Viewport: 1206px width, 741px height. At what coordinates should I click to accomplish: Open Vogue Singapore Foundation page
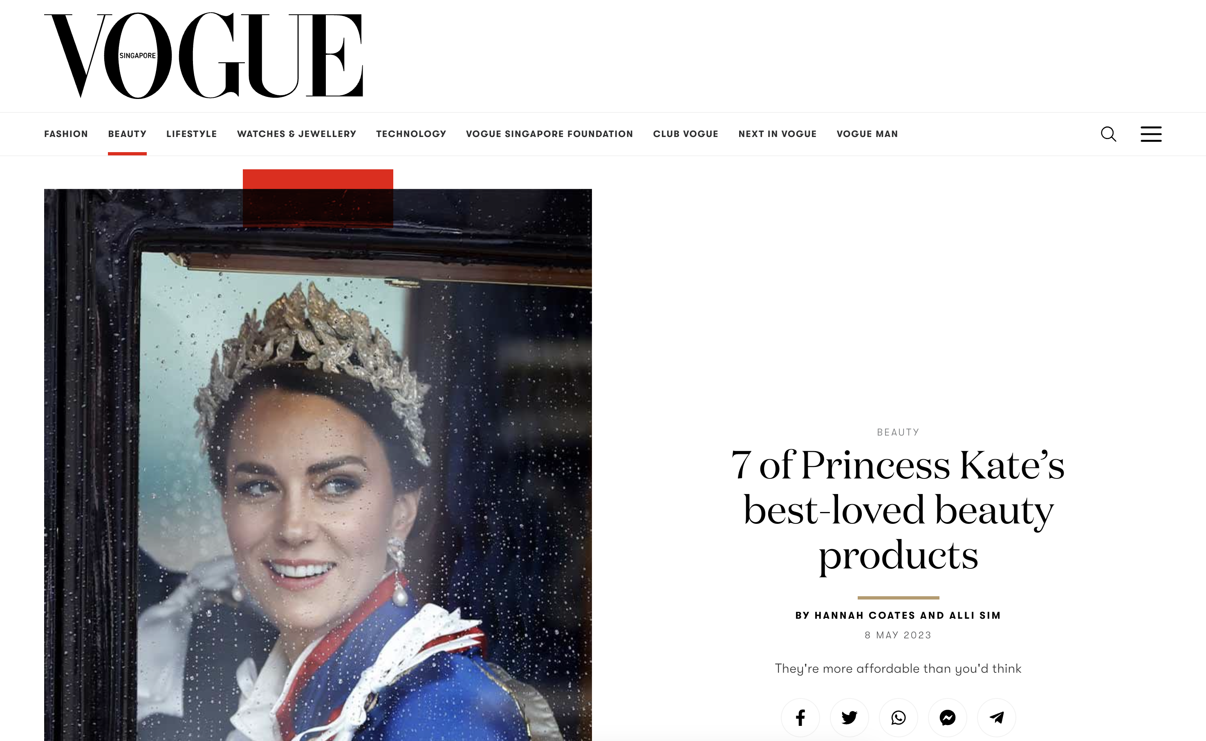[549, 134]
